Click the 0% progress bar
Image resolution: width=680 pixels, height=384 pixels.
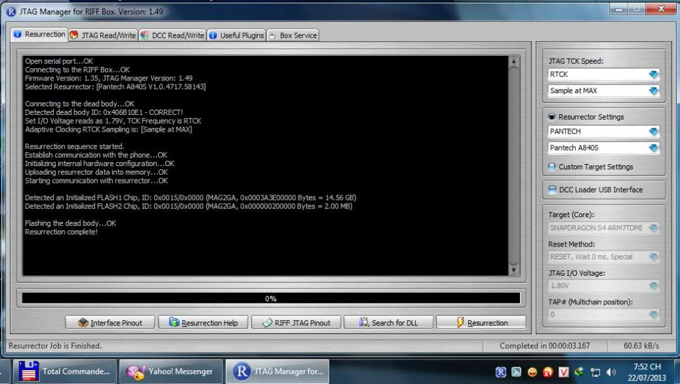click(x=271, y=298)
